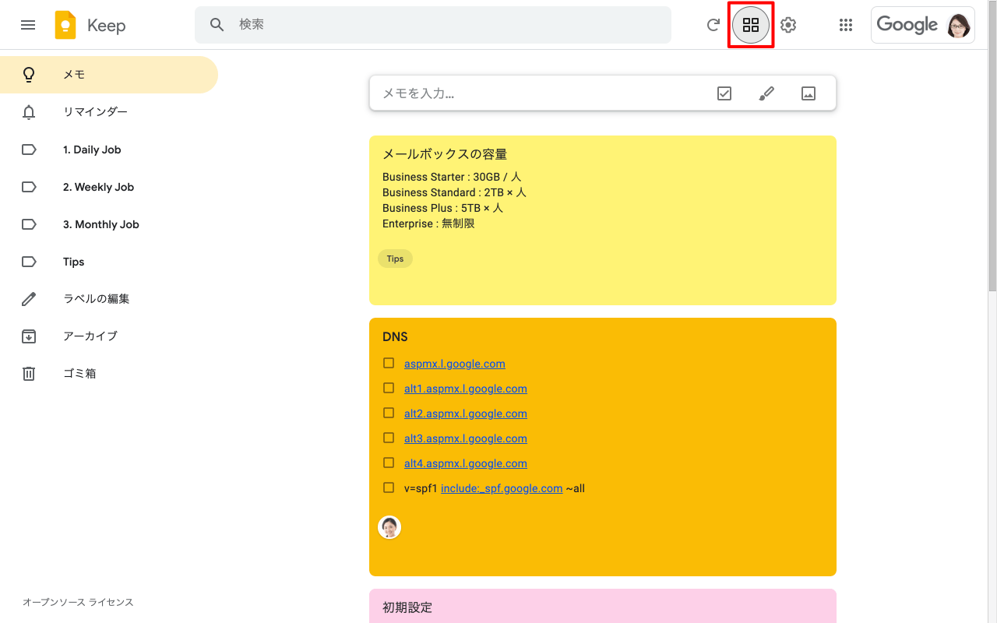This screenshot has width=997, height=623.
Task: Open the リマインダー section in sidebar
Action: pos(95,112)
